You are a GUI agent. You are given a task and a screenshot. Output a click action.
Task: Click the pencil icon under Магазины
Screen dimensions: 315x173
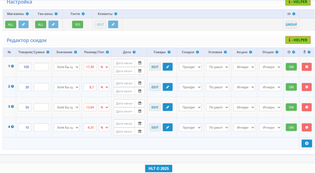24,25
